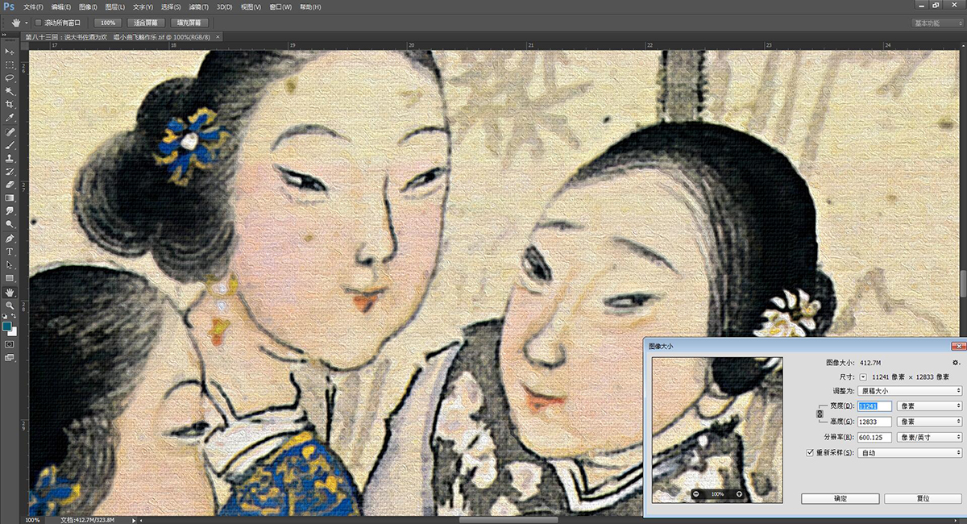Select the History Brush tool
Image resolution: width=967 pixels, height=524 pixels.
click(10, 172)
